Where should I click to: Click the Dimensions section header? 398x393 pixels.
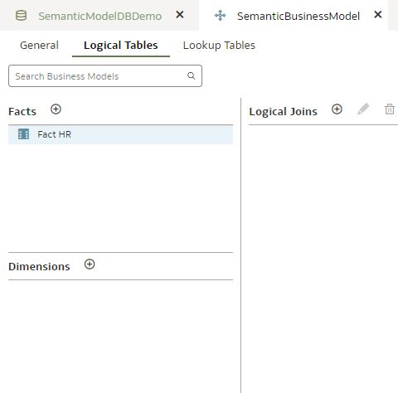coord(39,266)
